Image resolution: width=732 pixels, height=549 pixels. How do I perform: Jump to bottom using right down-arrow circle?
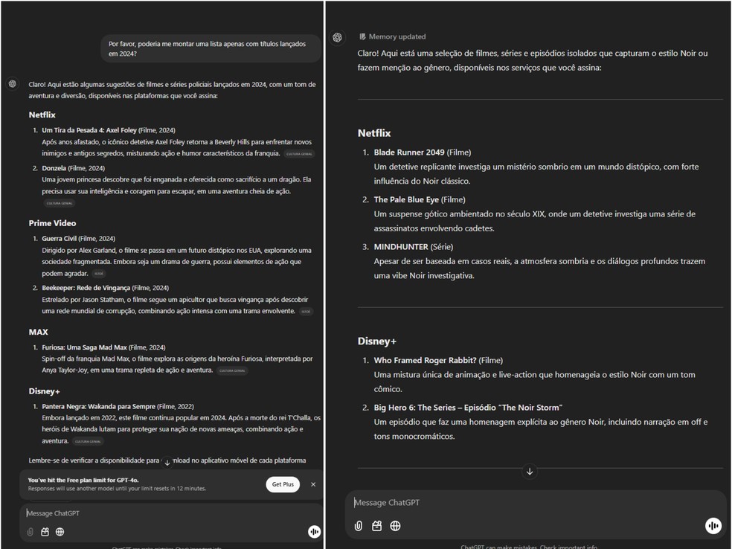pyautogui.click(x=530, y=472)
